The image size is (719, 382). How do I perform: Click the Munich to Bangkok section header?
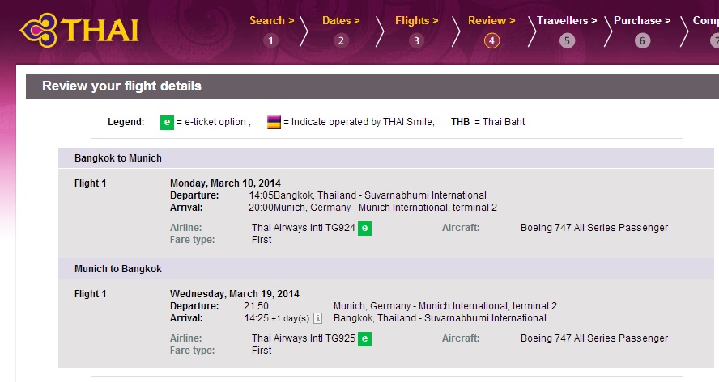118,269
